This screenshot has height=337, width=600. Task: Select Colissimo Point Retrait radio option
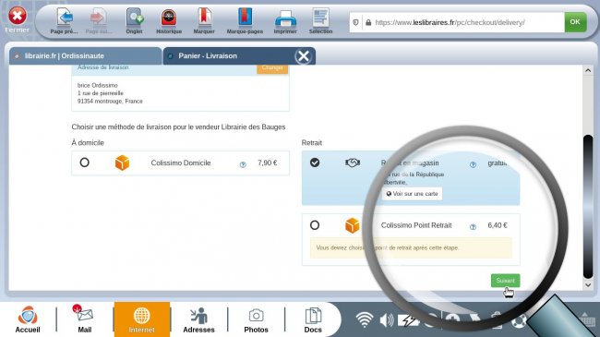pos(315,225)
